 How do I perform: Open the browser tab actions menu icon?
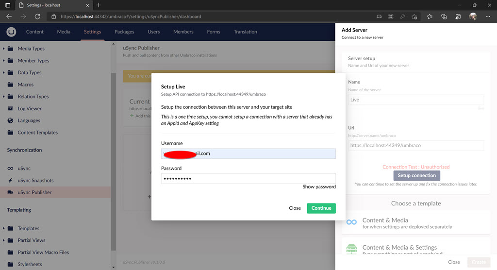pyautogui.click(x=8, y=5)
